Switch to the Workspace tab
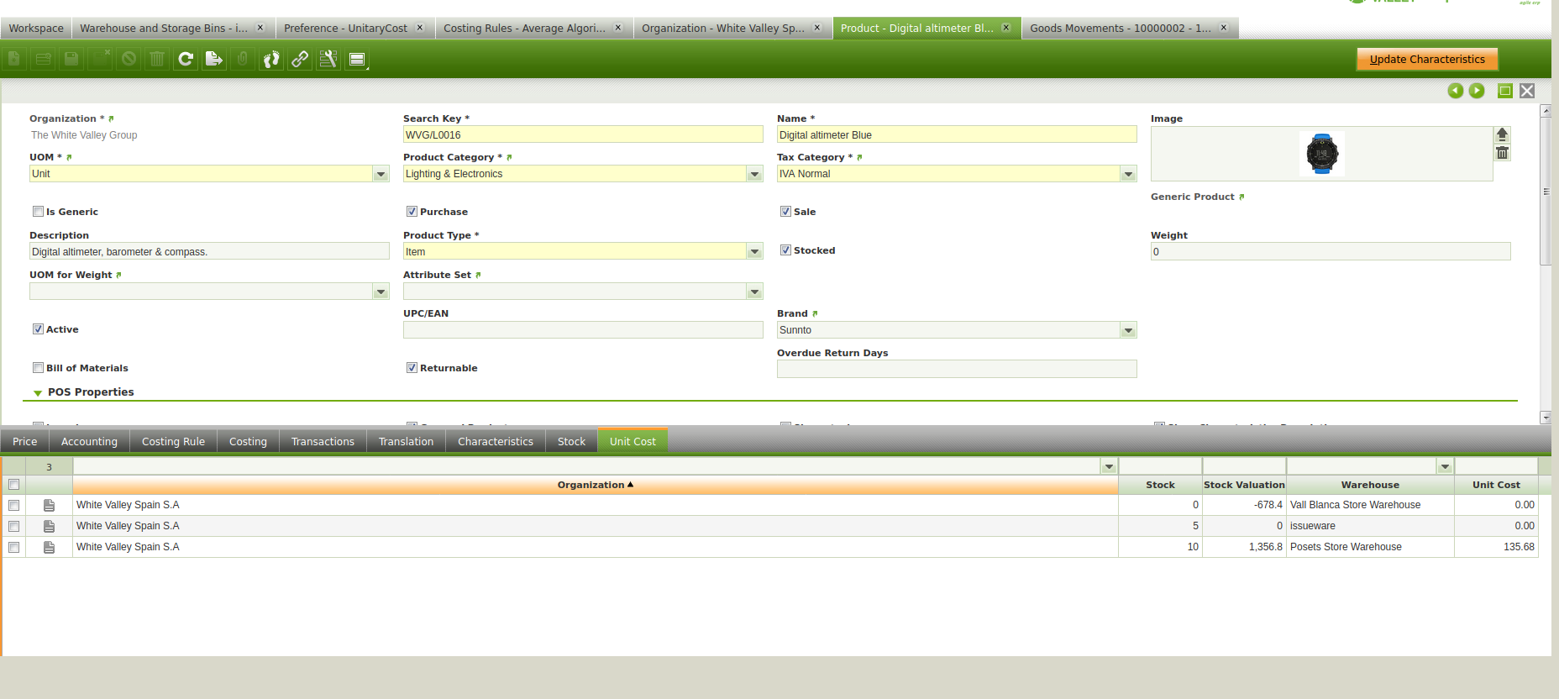This screenshot has height=699, width=1559. point(36,28)
